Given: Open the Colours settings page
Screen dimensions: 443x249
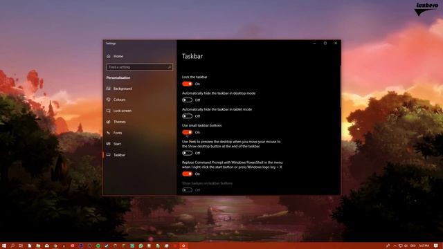Looking at the screenshot, I should point(116,100).
